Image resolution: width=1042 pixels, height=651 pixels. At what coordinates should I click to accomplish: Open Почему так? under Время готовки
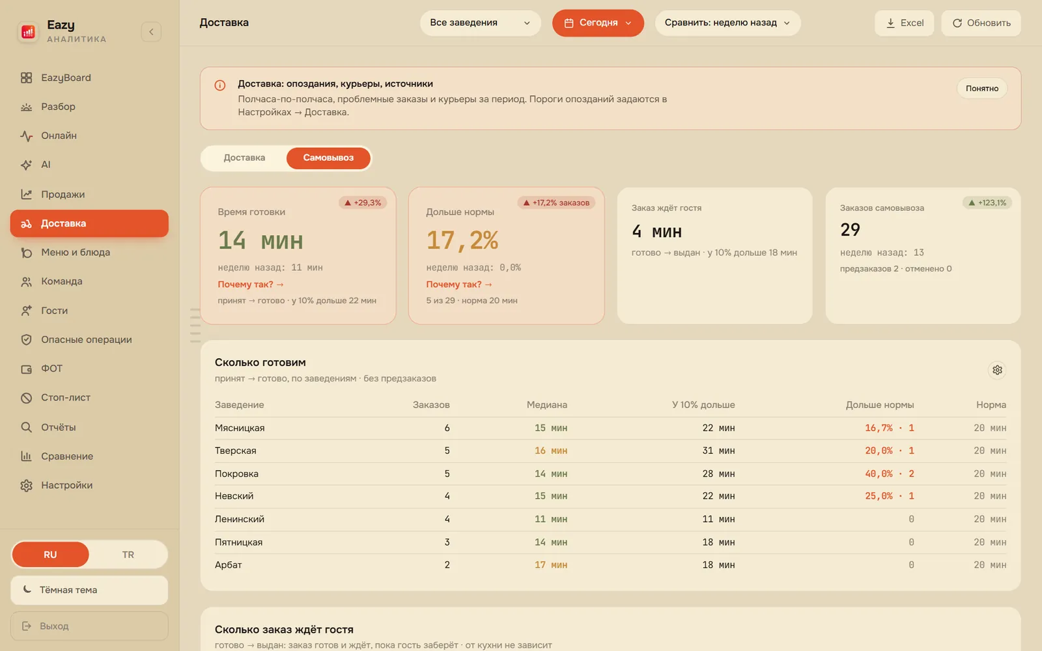click(x=251, y=284)
